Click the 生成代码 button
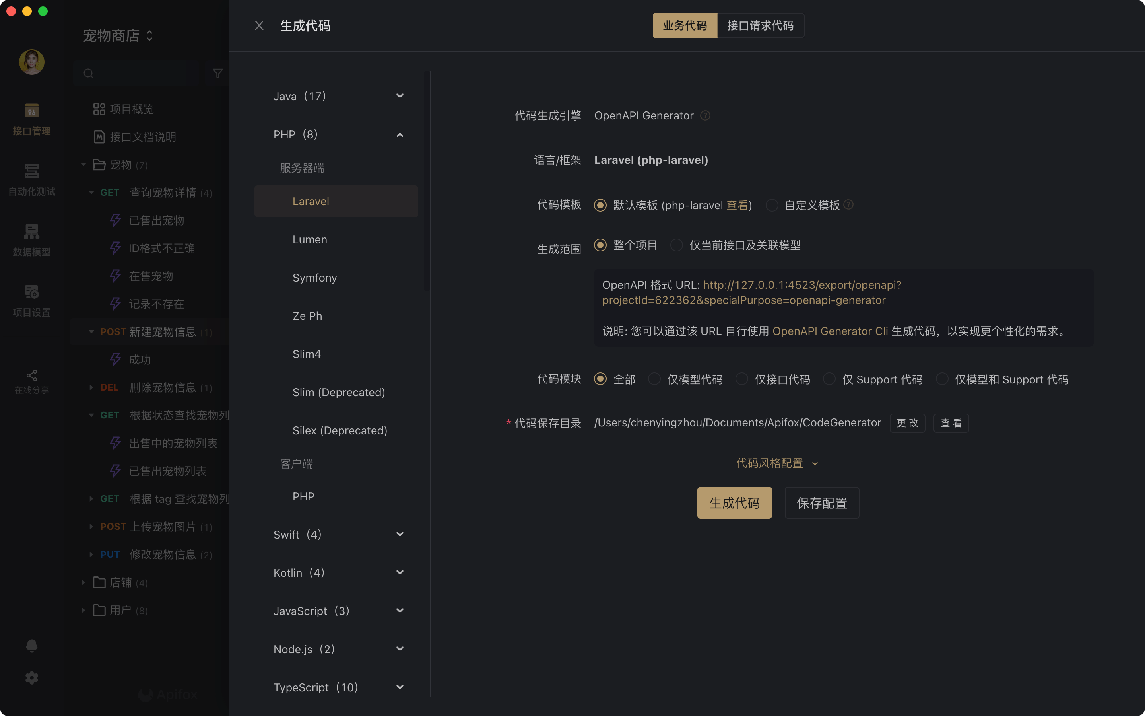The width and height of the screenshot is (1145, 716). 734,503
